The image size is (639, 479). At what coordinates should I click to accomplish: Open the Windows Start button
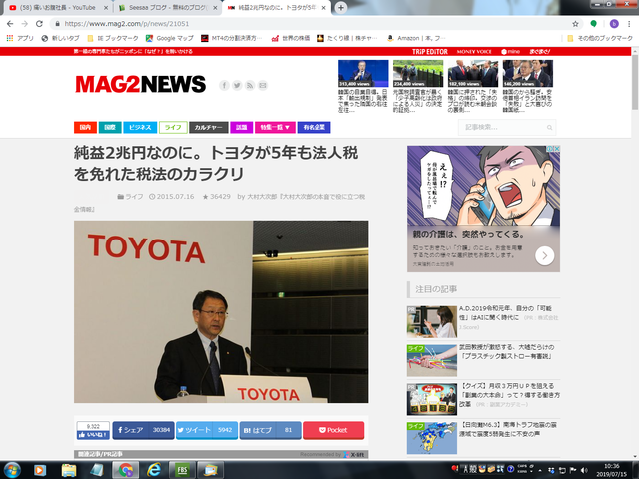[x=12, y=470]
